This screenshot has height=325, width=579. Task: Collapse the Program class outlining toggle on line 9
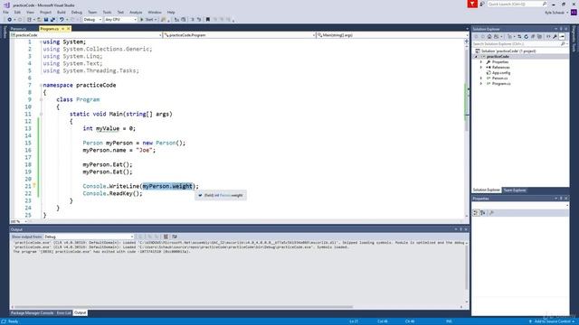tap(41, 99)
